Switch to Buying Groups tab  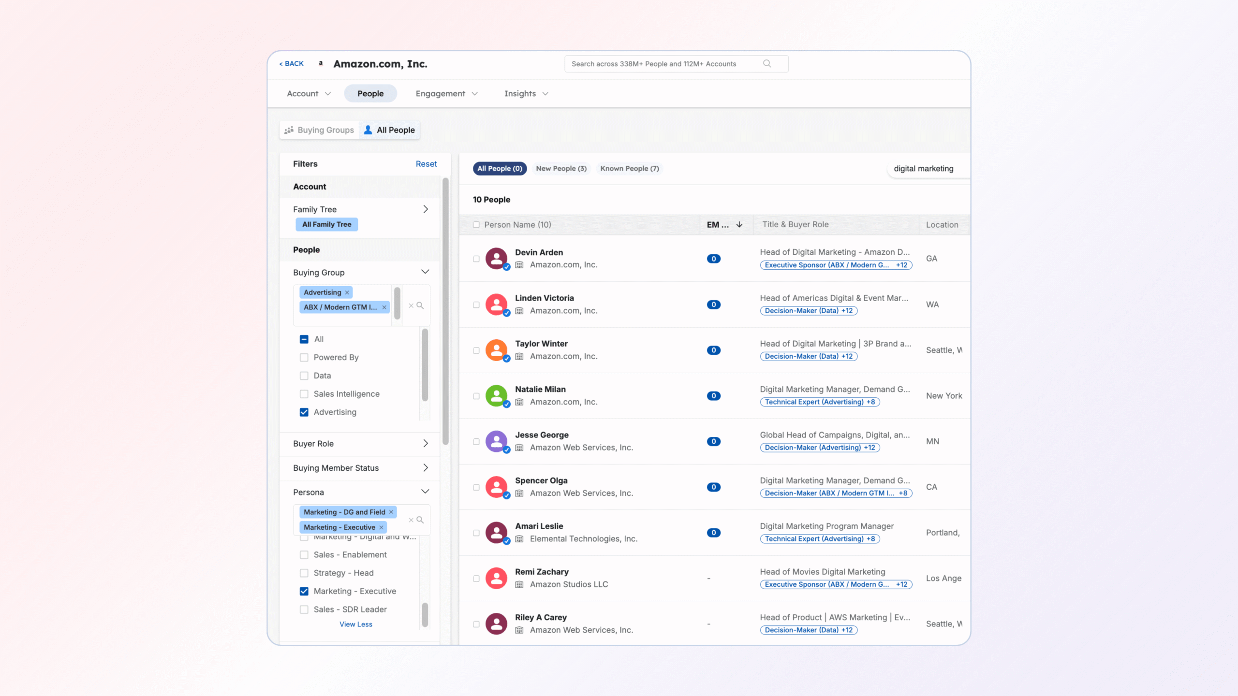point(320,130)
